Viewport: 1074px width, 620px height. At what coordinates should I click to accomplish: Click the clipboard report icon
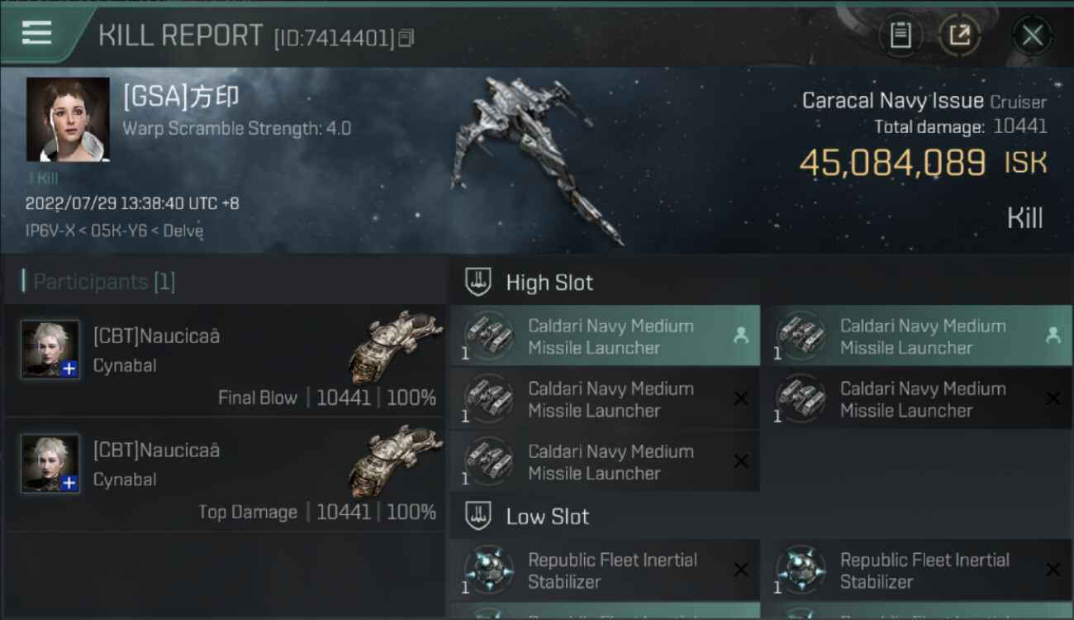901,35
